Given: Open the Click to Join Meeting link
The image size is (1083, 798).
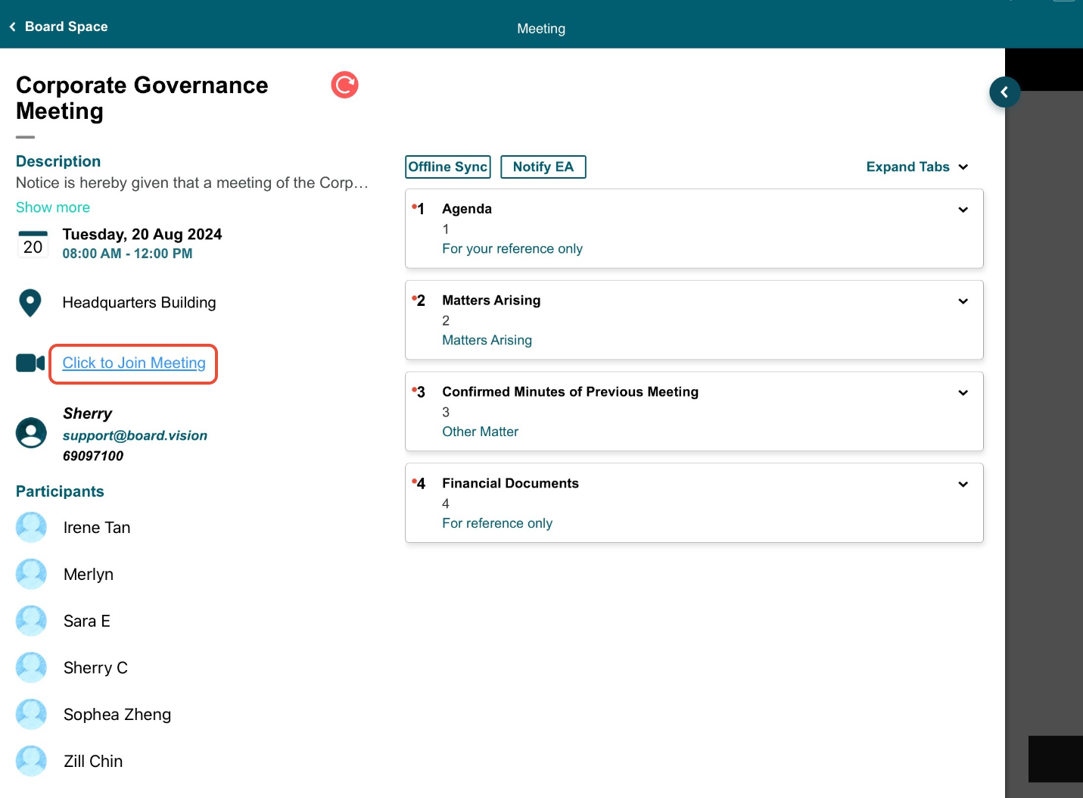Looking at the screenshot, I should (134, 363).
